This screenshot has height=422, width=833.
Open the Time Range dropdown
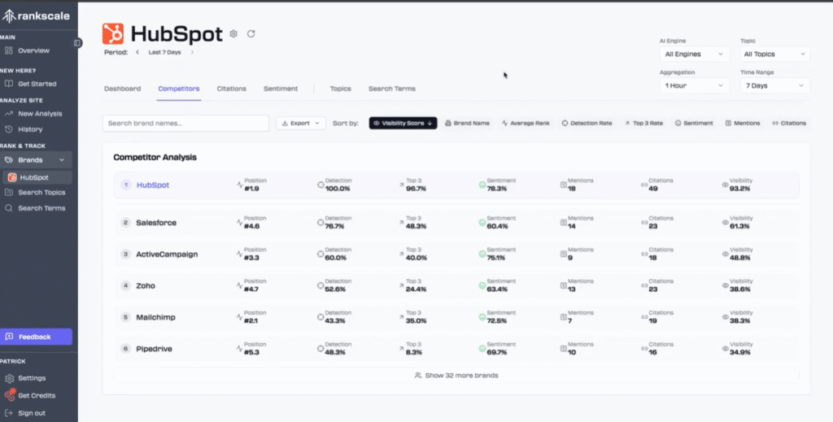[x=774, y=85]
